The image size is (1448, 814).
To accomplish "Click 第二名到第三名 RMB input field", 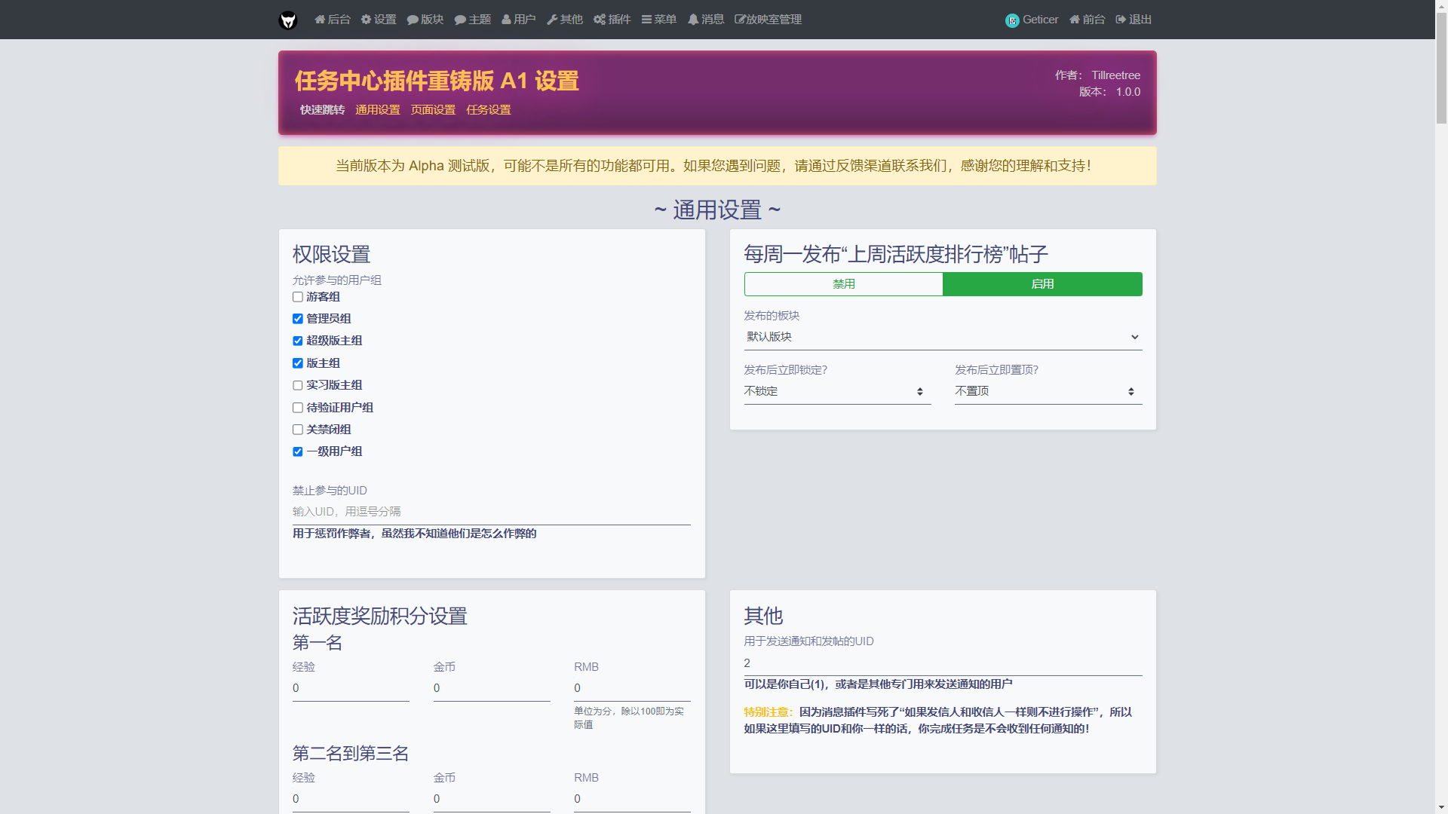I will point(632,799).
